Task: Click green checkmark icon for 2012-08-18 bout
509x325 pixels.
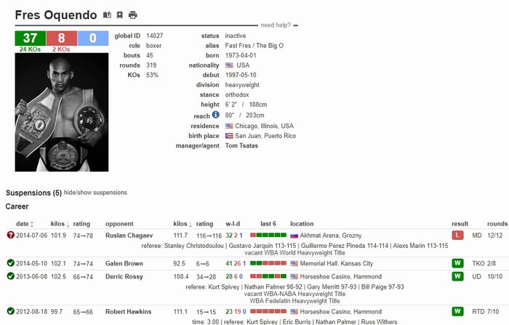Action: tap(10, 311)
